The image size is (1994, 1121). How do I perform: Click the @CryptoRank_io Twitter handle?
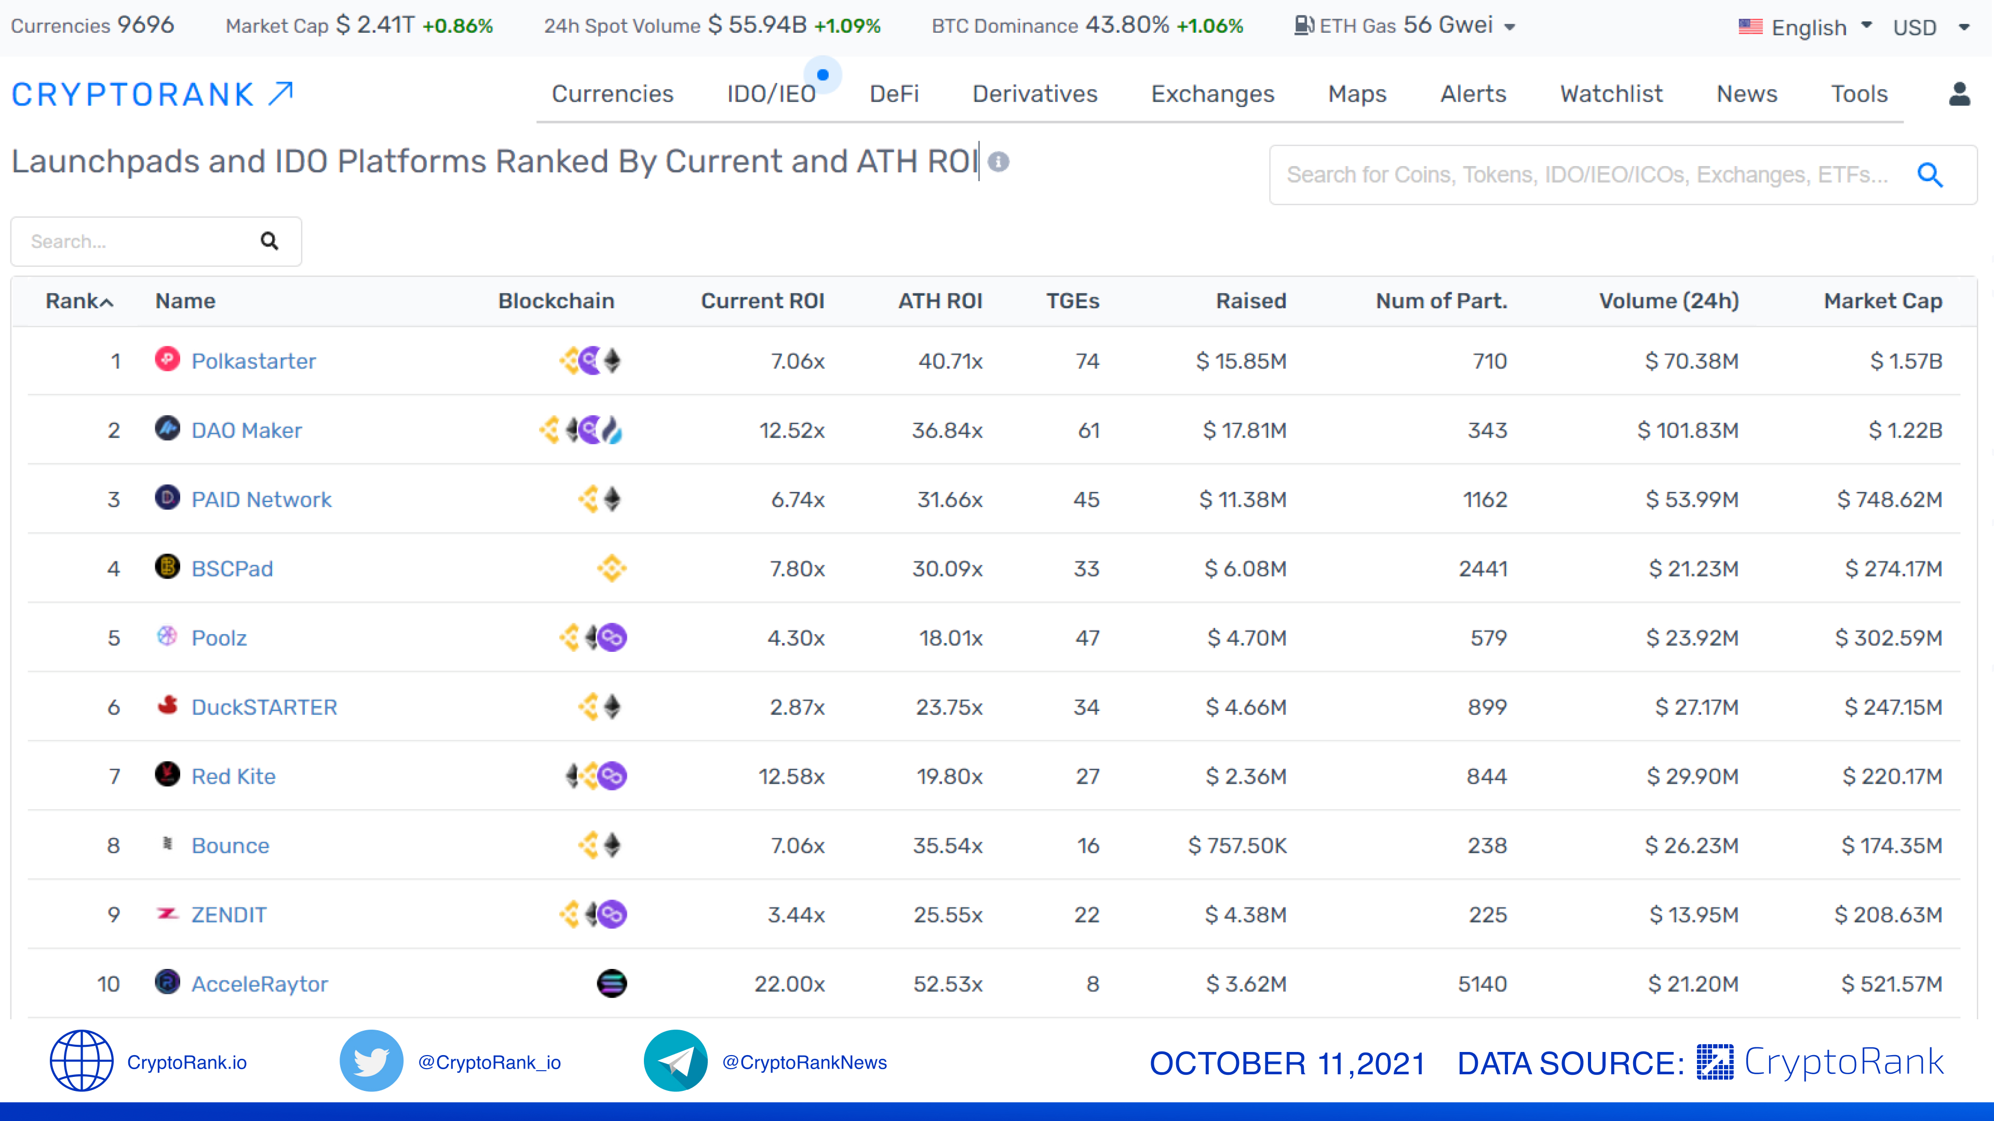(x=489, y=1062)
